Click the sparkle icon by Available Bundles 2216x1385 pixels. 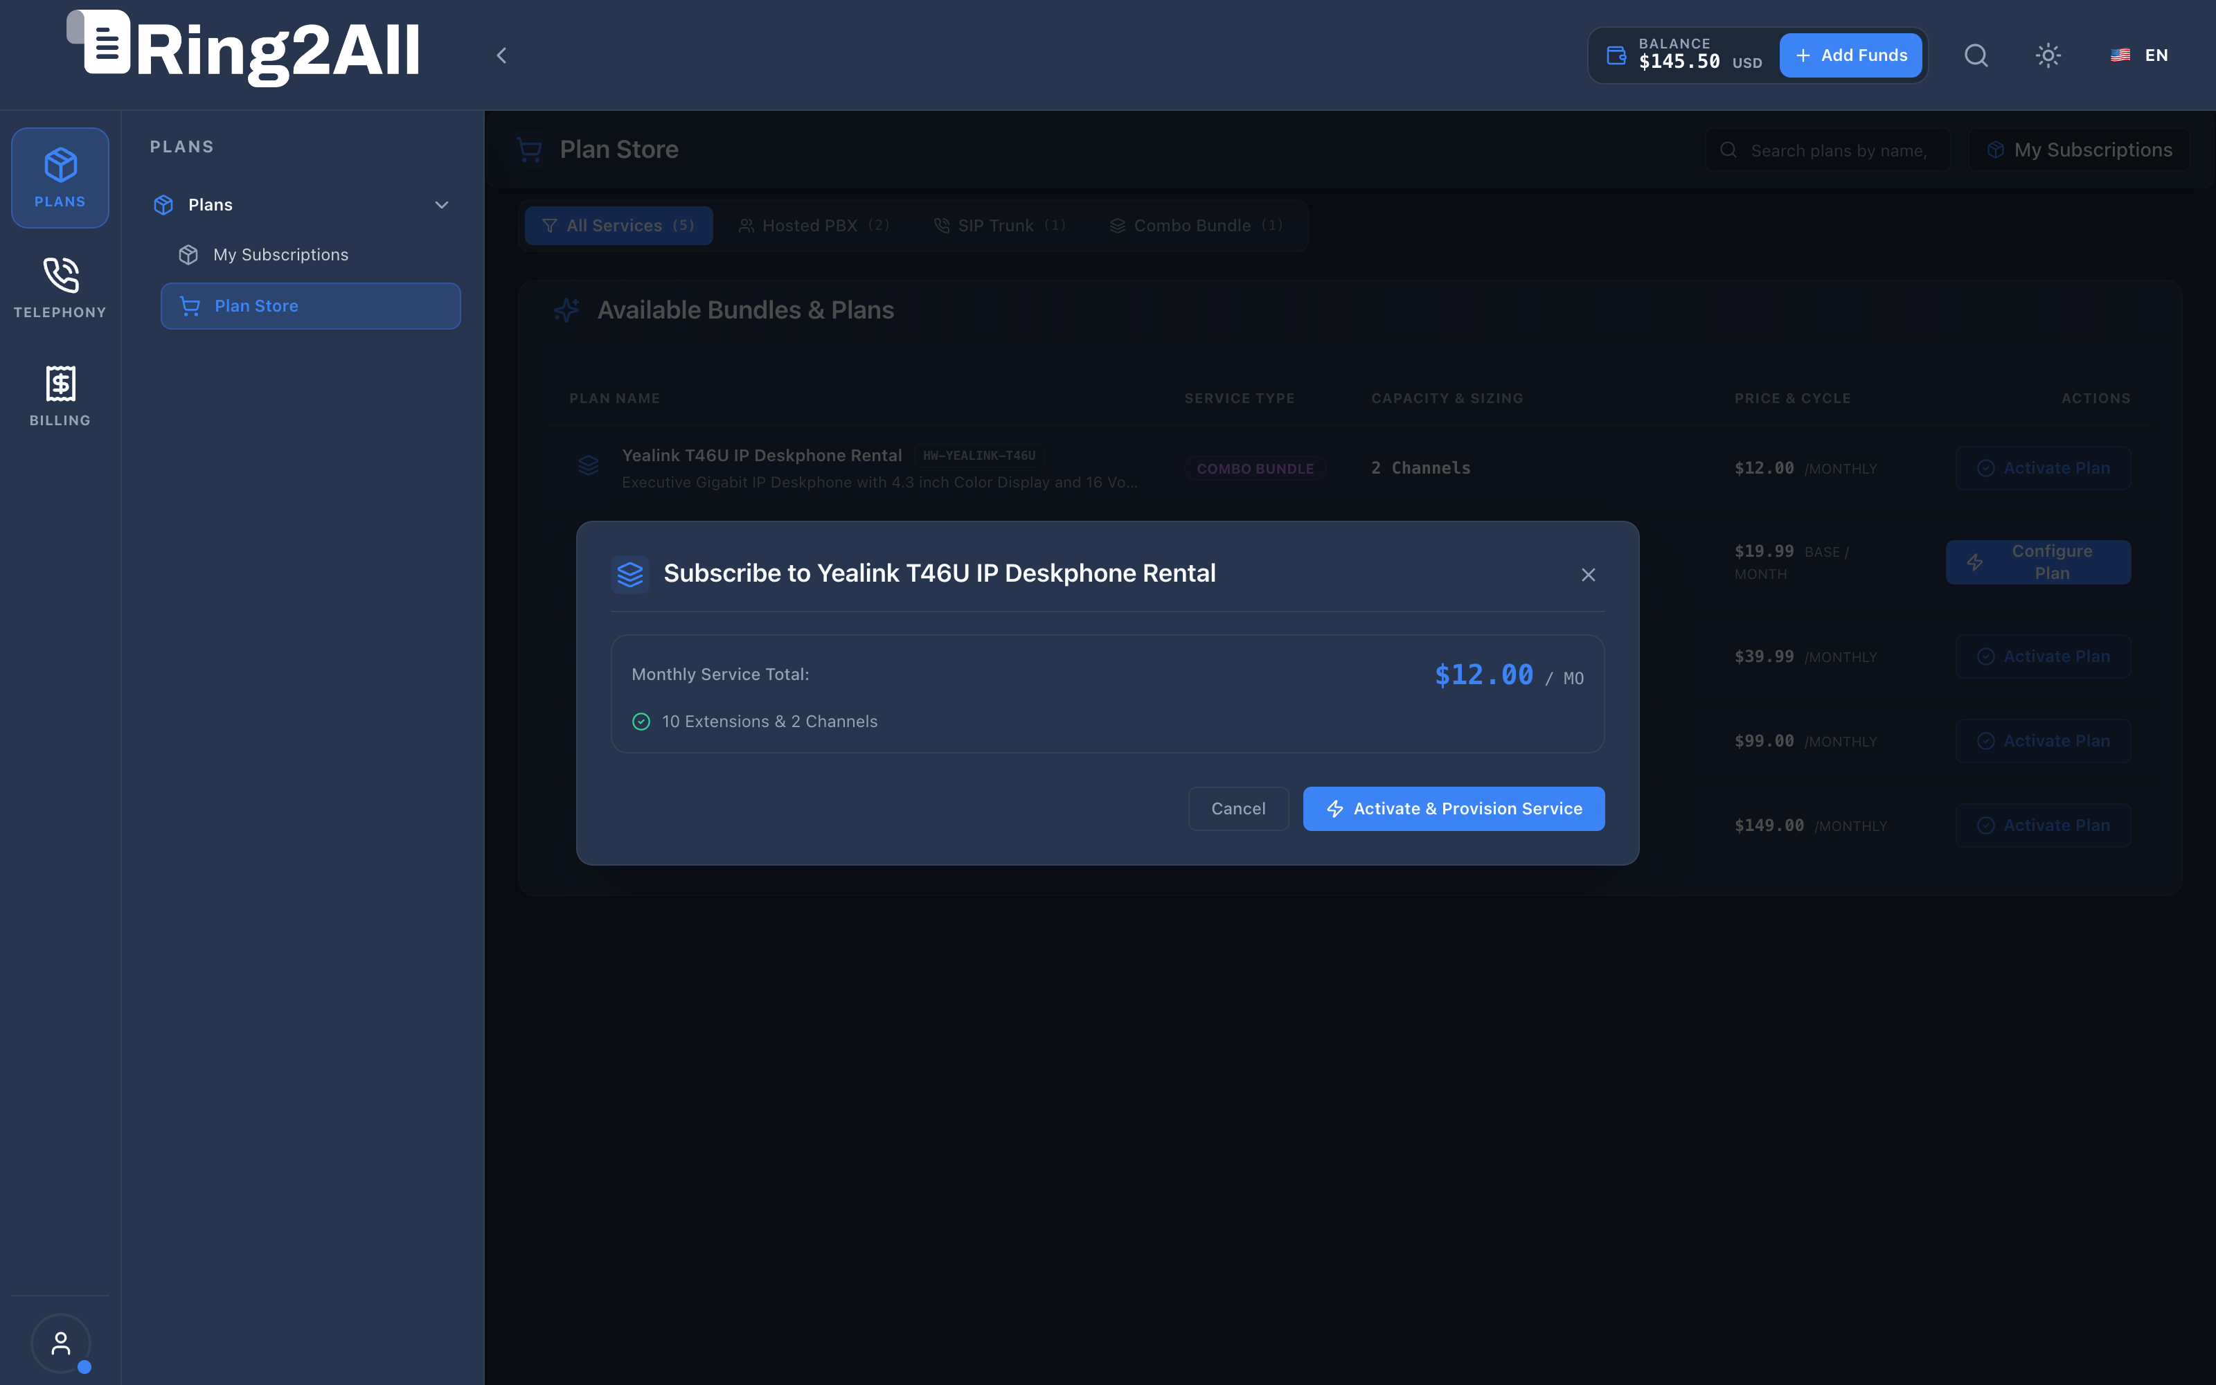[567, 310]
